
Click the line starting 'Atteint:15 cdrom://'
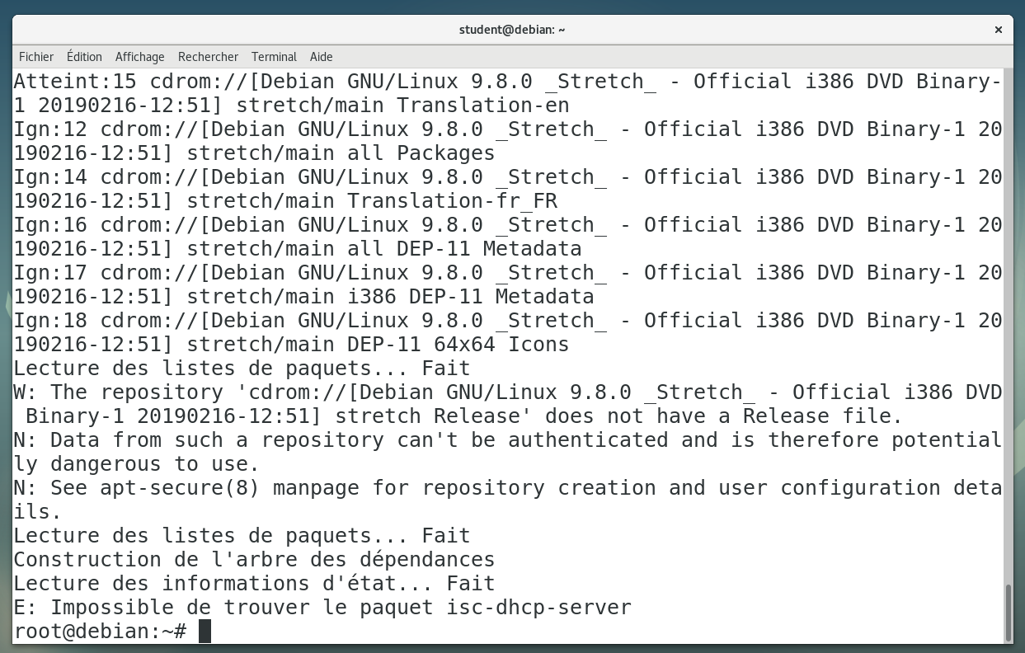[508, 93]
